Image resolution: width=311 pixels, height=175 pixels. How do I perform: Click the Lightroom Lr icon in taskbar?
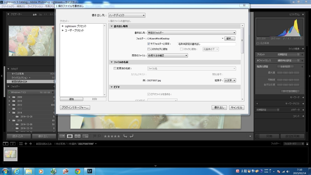90,171
